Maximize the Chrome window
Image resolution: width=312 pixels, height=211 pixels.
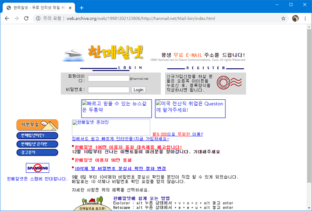click(291, 5)
